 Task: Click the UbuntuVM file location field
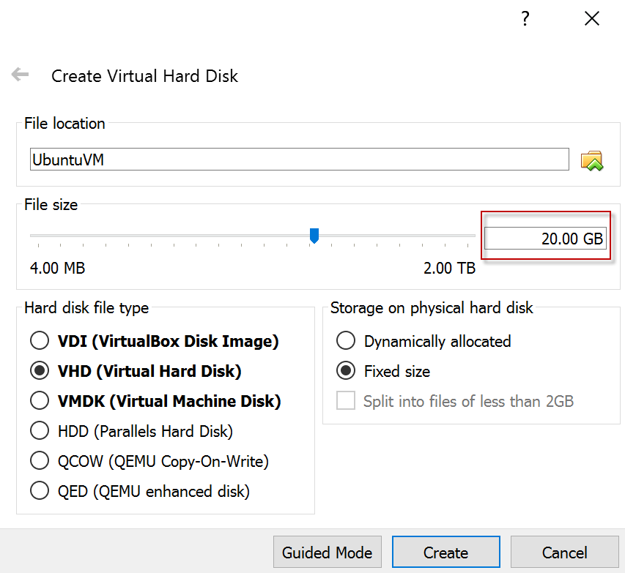[300, 160]
